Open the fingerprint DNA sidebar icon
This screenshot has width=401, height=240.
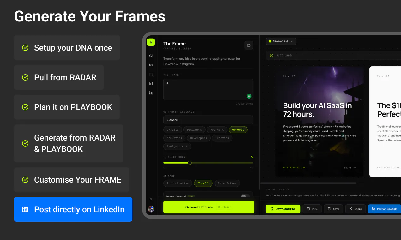151,56
